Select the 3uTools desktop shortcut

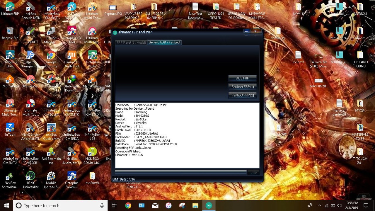10,130
